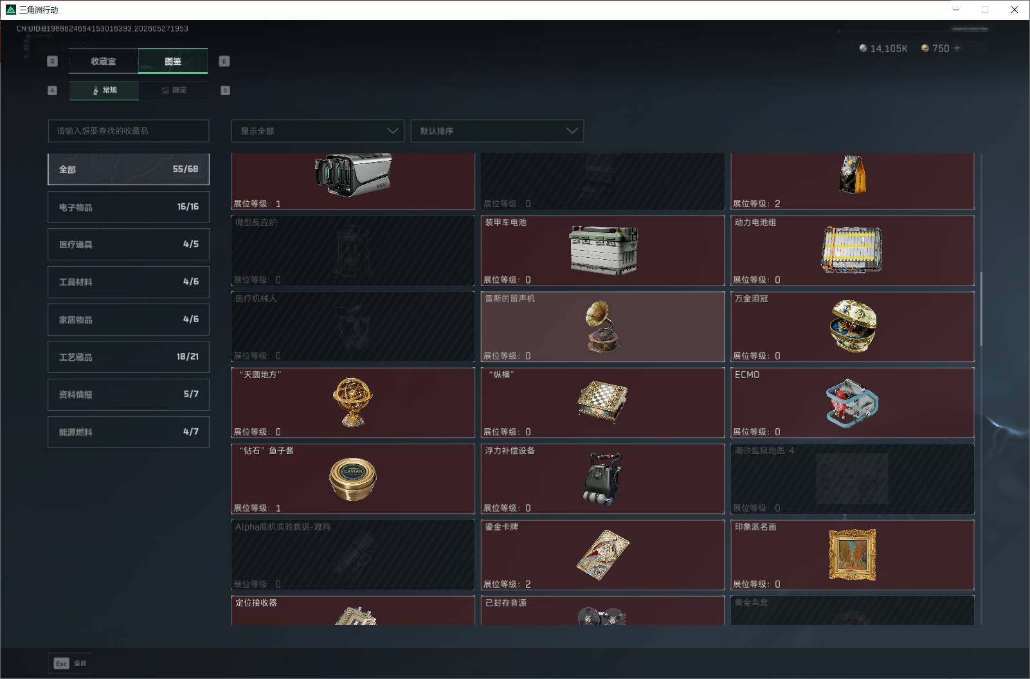
Task: Open the locked 黄金鸟窝 card
Action: [x=853, y=610]
